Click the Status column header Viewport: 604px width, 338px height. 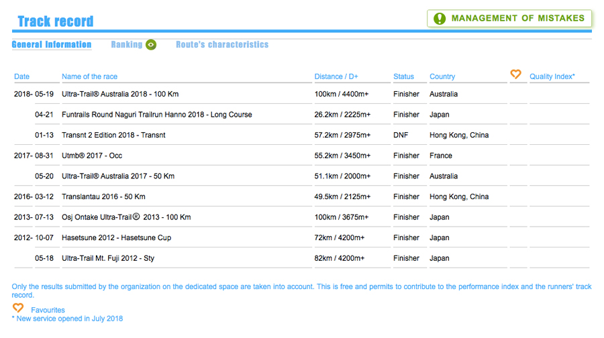pyautogui.click(x=403, y=76)
